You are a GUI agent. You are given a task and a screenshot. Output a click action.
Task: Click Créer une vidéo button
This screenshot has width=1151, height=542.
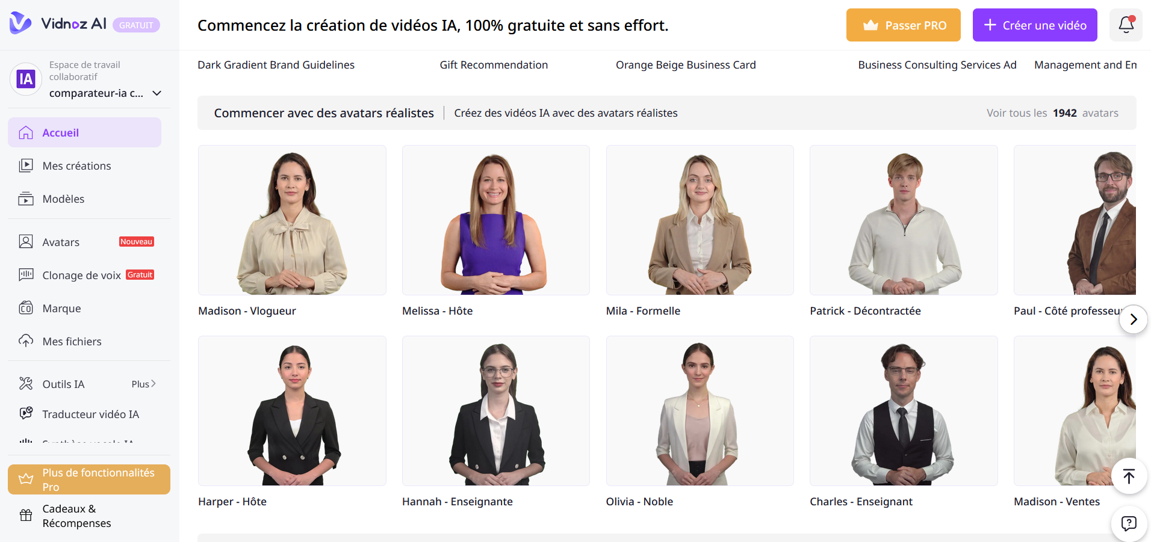[x=1035, y=25]
